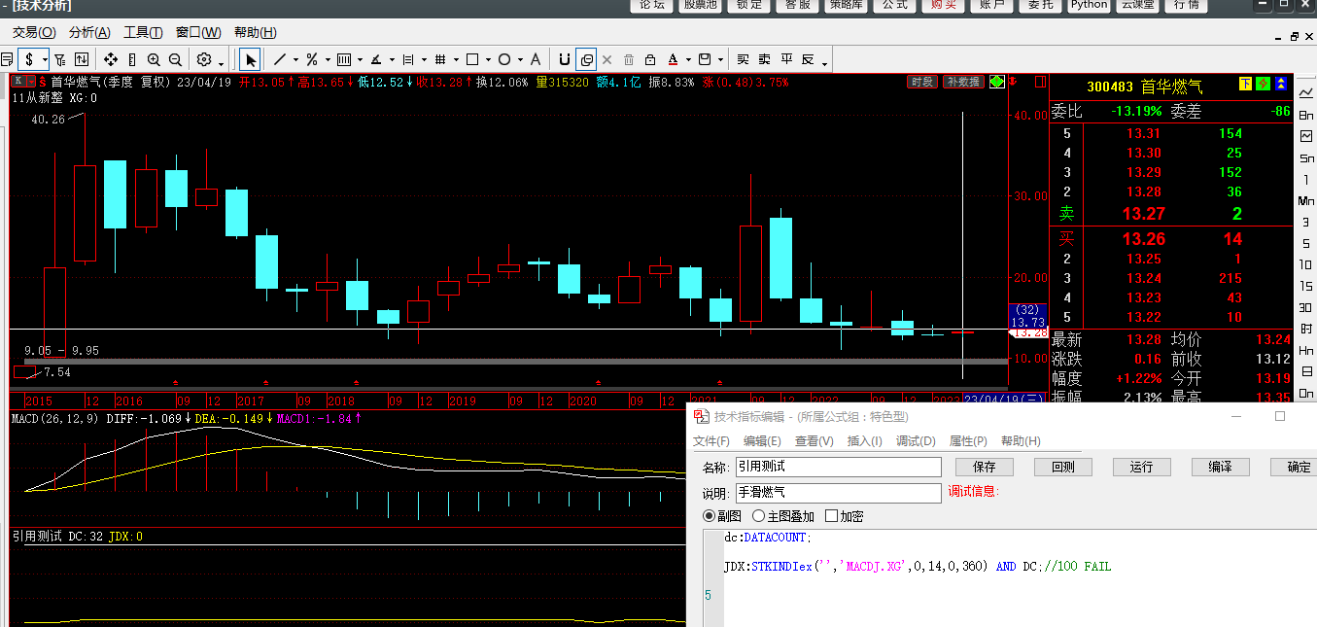This screenshot has height=627, width=1317.
Task: Click the formula line starting with JDX:STKINDIex
Action: [918, 566]
